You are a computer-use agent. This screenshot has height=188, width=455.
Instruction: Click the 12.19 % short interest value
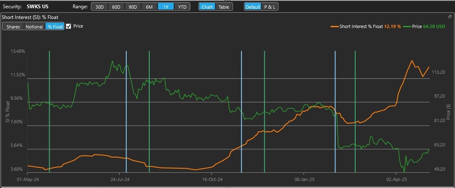pyautogui.click(x=393, y=26)
